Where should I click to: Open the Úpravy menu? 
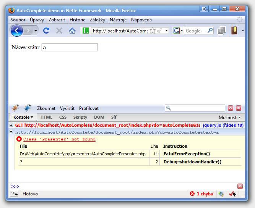pyautogui.click(x=37, y=20)
